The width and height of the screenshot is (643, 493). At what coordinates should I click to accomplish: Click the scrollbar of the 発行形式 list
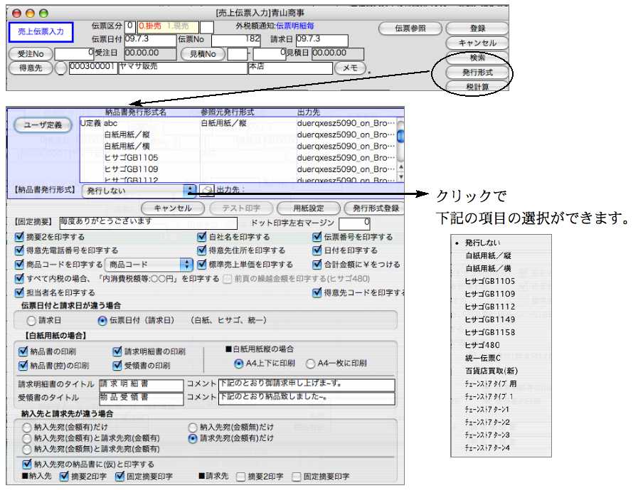click(x=400, y=149)
